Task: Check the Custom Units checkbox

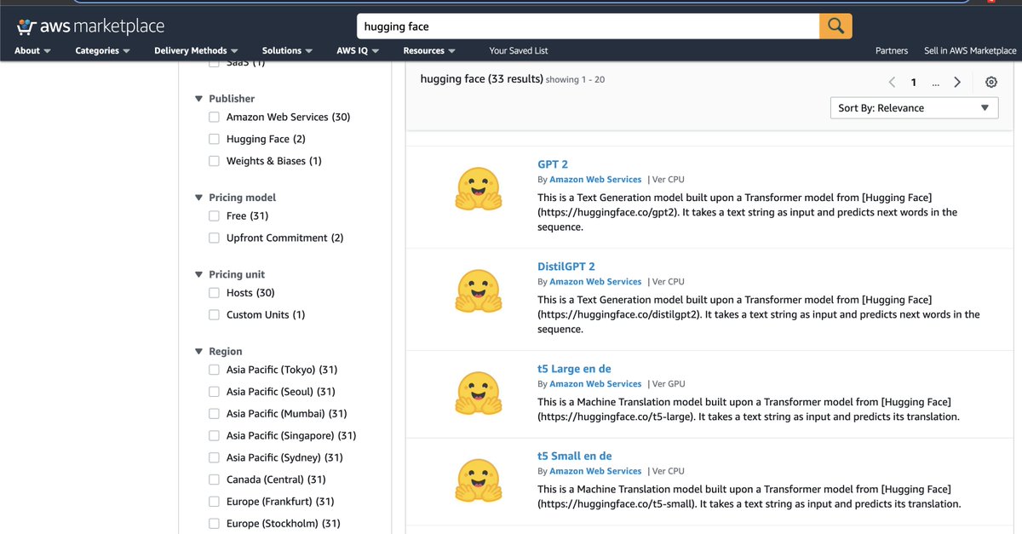Action: pos(215,315)
